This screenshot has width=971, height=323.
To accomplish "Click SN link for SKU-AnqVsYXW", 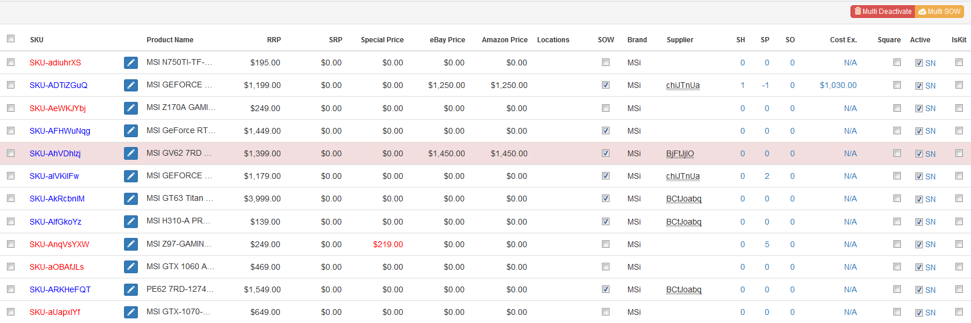I will [930, 245].
